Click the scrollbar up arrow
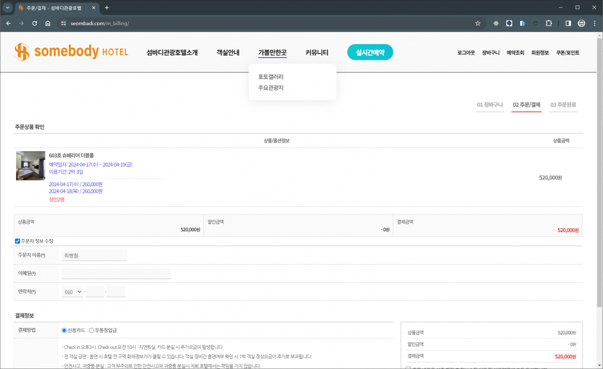This screenshot has height=369, width=603. pos(599,35)
